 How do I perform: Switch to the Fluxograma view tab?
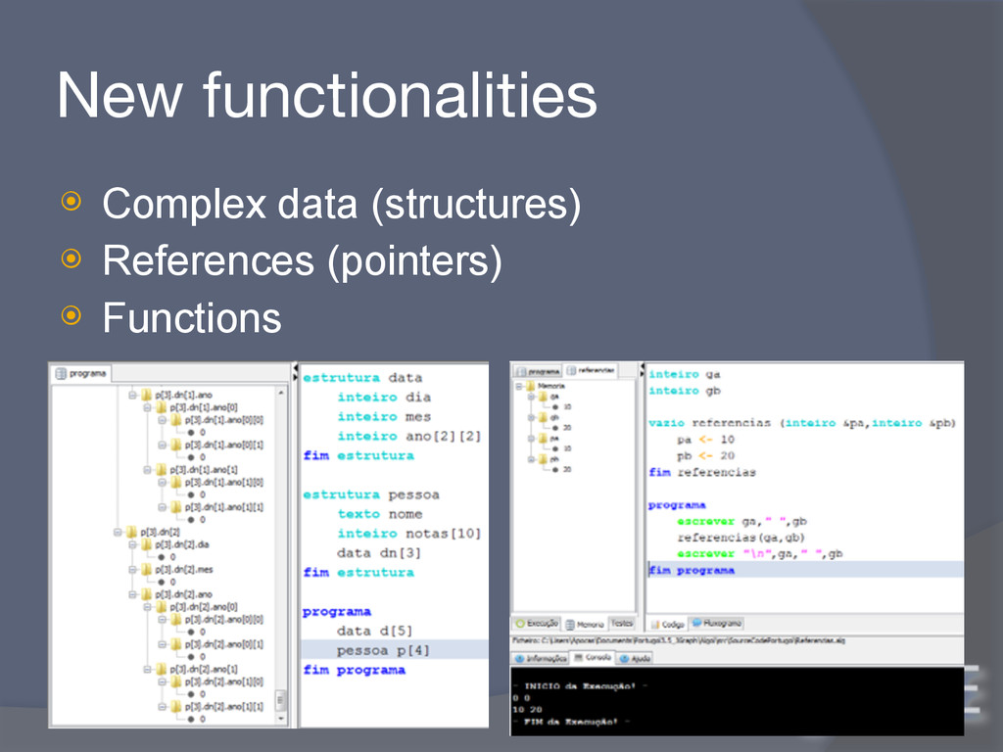pyautogui.click(x=717, y=623)
